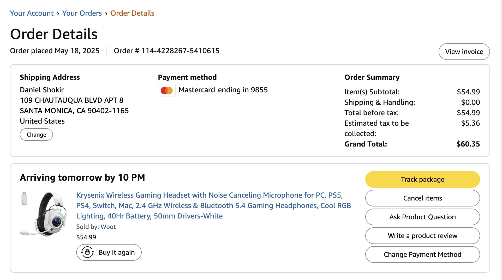This screenshot has width=502, height=280.
Task: Click the order number text
Action: (x=166, y=51)
